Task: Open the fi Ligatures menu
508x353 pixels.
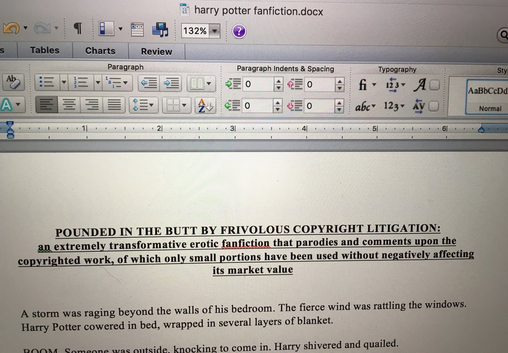Action: (367, 85)
